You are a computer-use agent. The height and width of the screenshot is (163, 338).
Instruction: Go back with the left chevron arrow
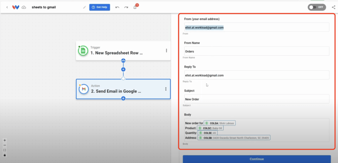[x=7, y=7]
